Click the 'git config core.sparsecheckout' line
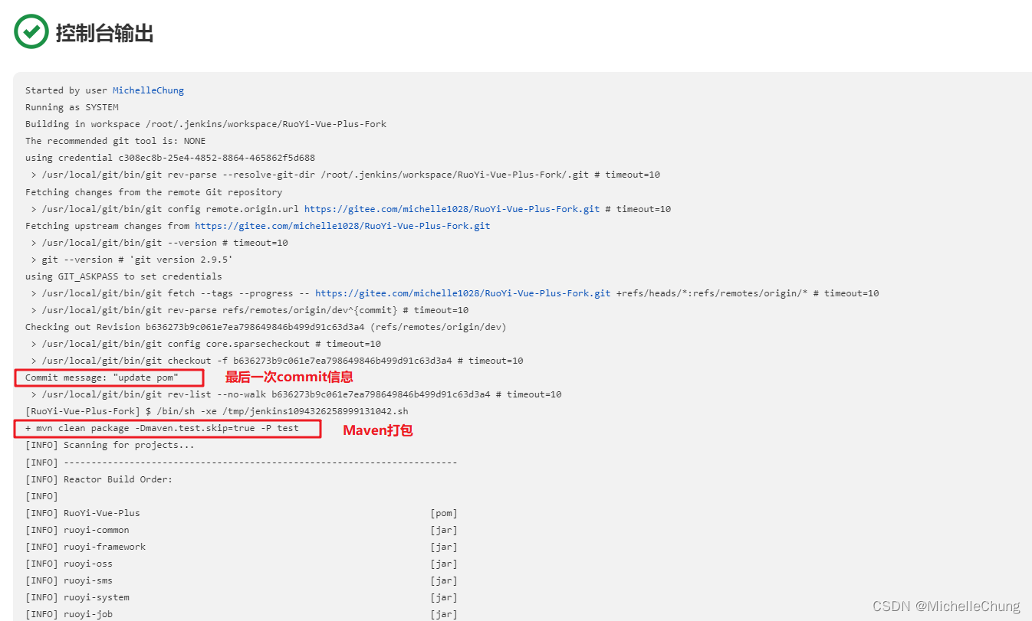The image size is (1032, 621). (205, 344)
